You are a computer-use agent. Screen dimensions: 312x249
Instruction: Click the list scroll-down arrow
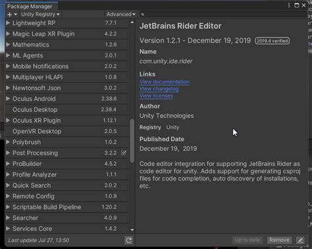[x=132, y=230]
